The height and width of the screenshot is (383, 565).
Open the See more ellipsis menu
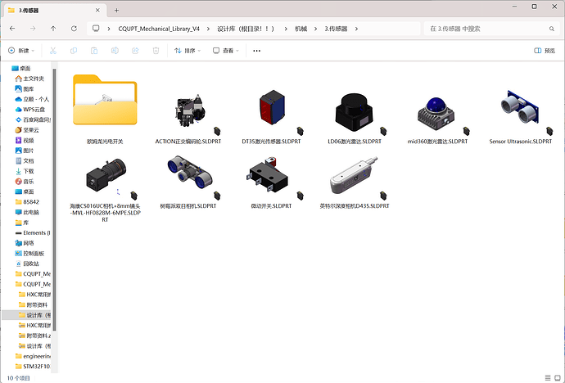(x=256, y=51)
